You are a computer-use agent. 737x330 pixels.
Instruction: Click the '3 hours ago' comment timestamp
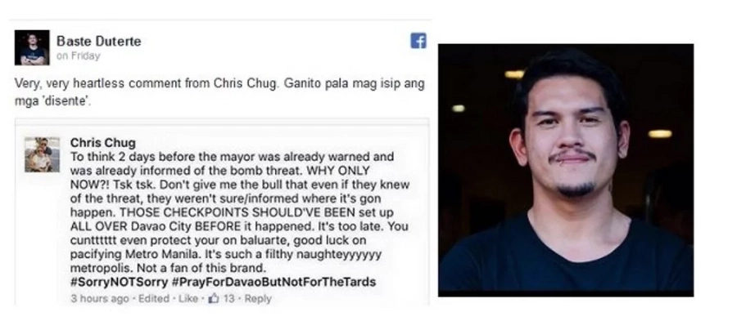coord(100,299)
